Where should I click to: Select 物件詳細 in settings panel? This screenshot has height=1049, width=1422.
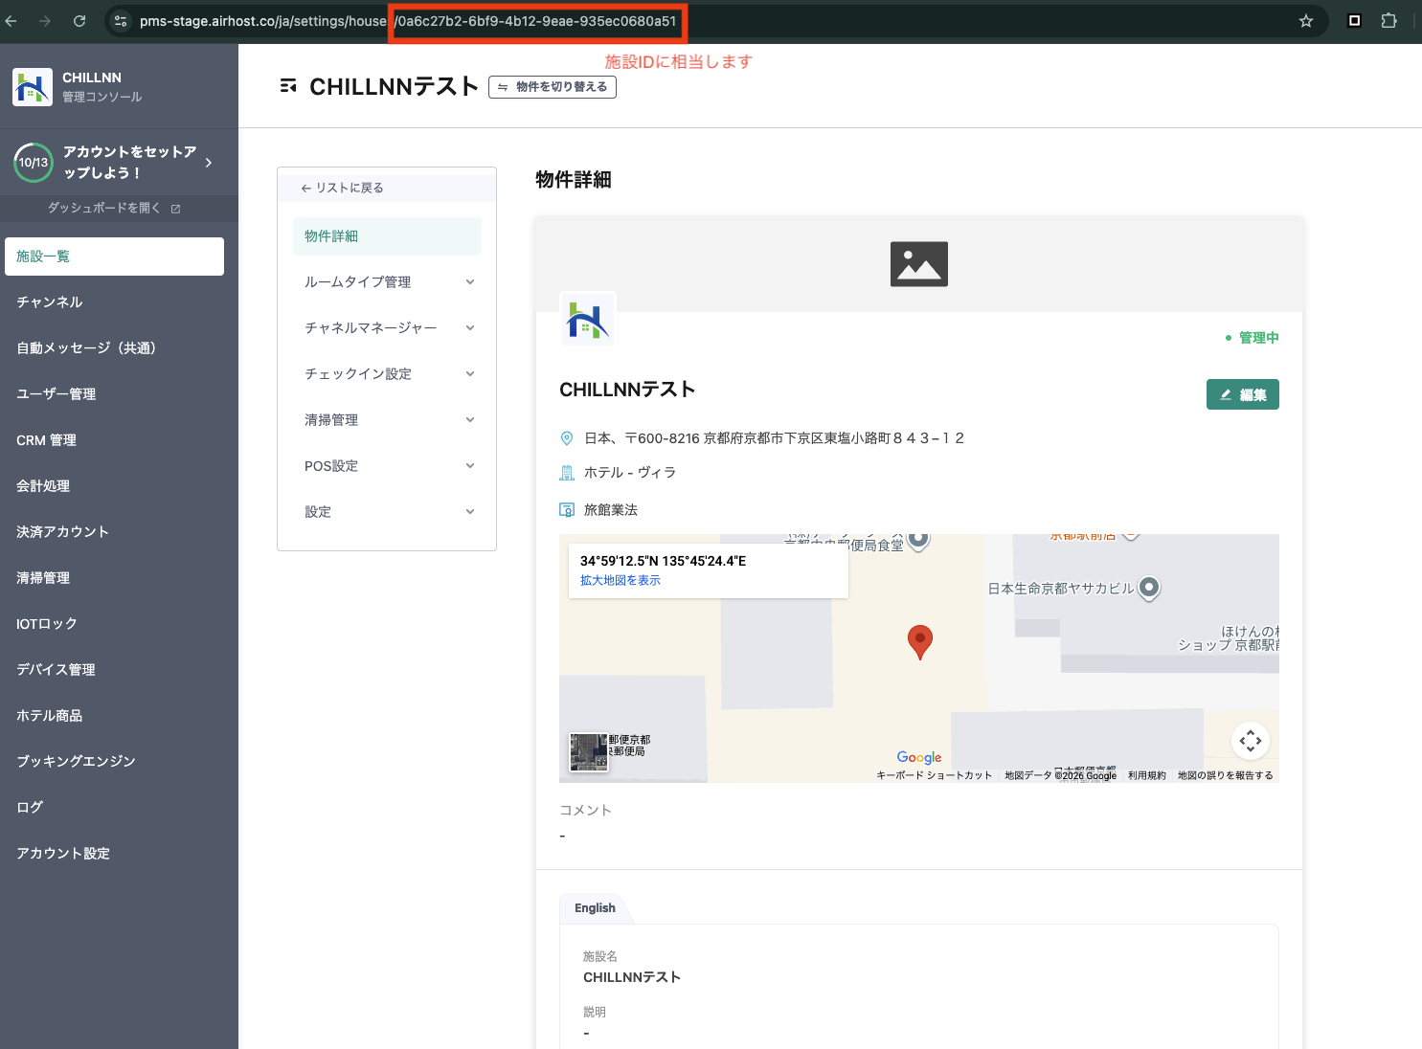tap(387, 236)
